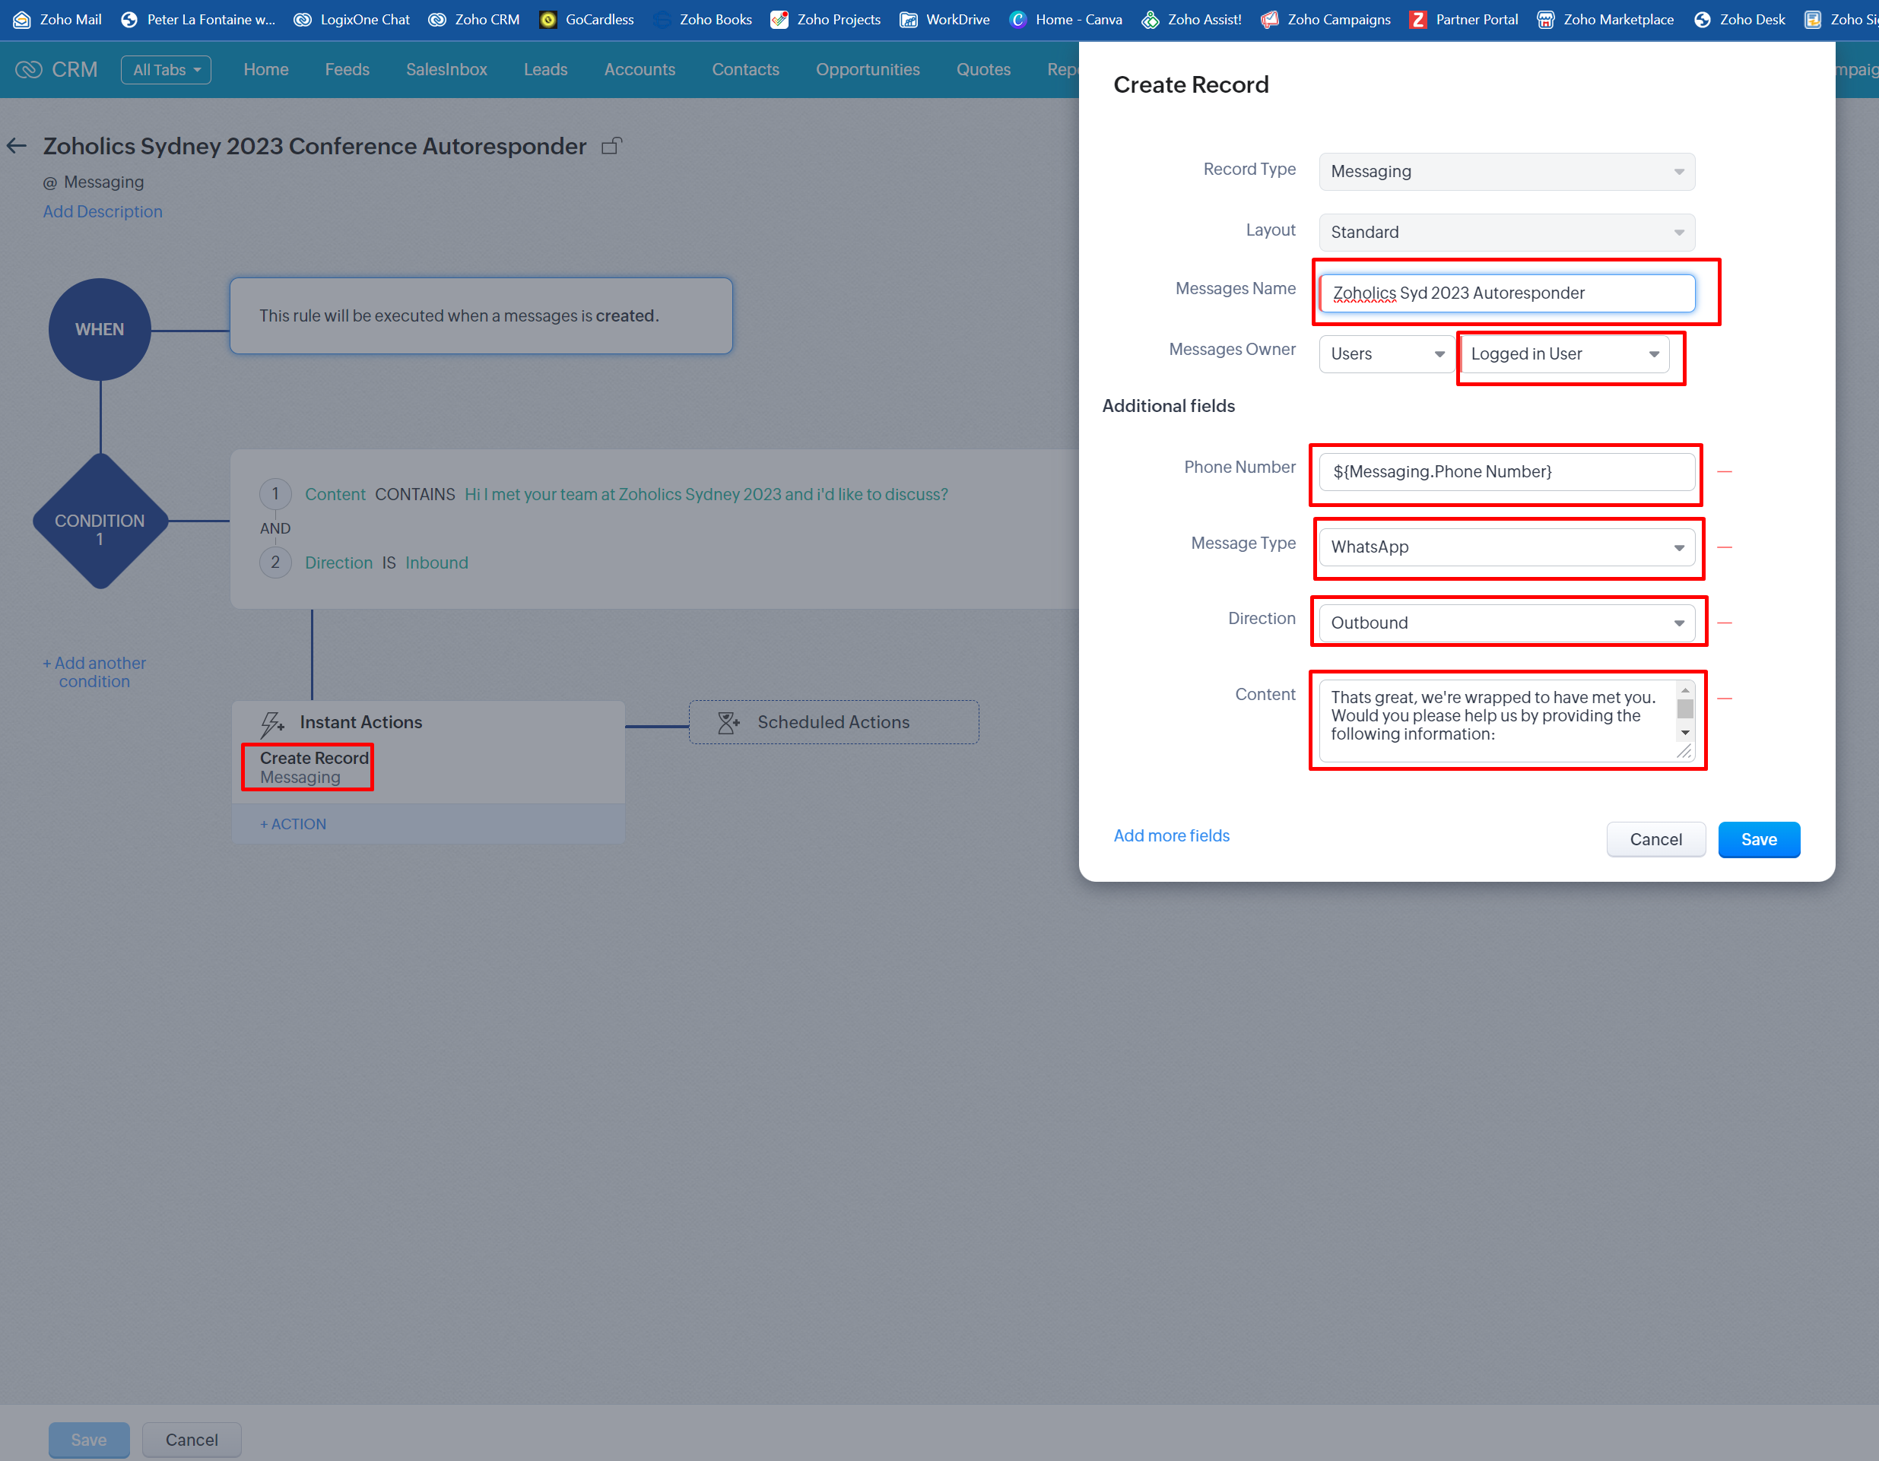Go to the Leads tab

(x=545, y=70)
